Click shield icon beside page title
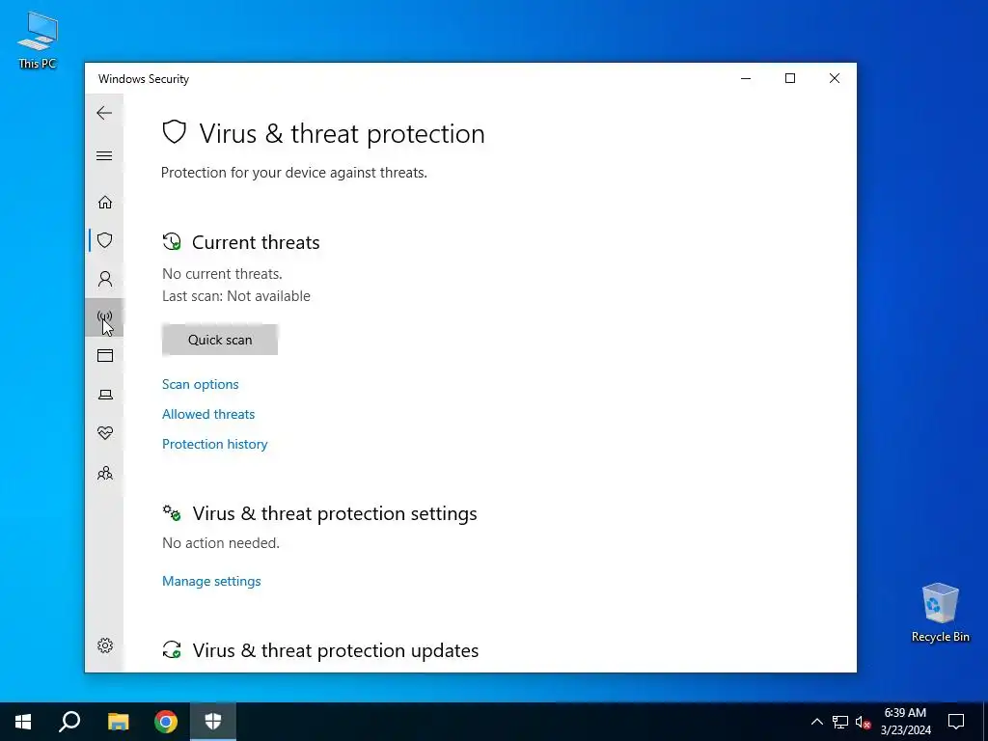The width and height of the screenshot is (988, 741). 175,132
